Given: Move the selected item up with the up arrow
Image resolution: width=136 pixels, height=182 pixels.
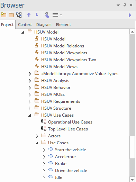Looking at the screenshot, I should 29,15.
